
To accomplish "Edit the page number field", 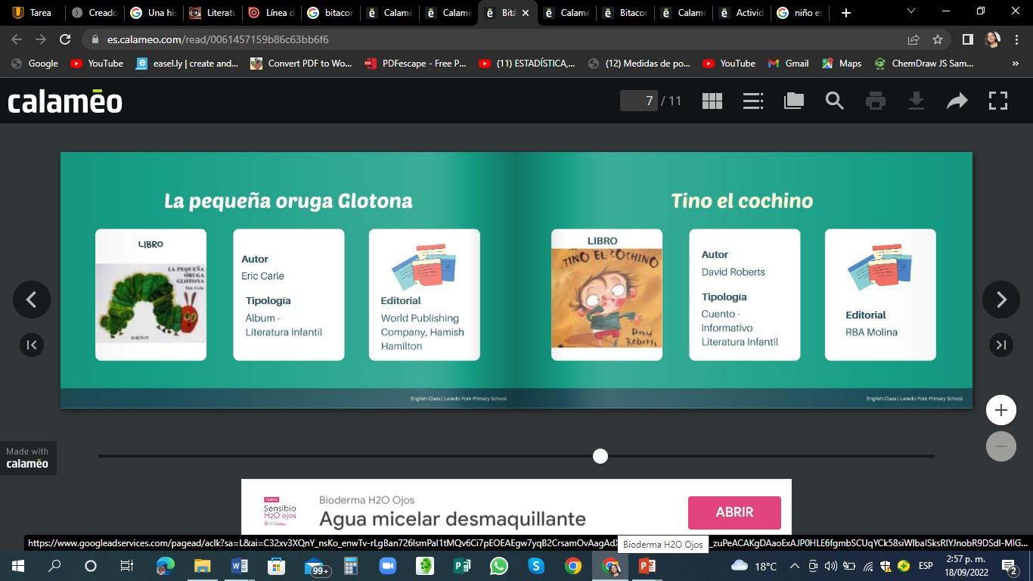I will (639, 101).
